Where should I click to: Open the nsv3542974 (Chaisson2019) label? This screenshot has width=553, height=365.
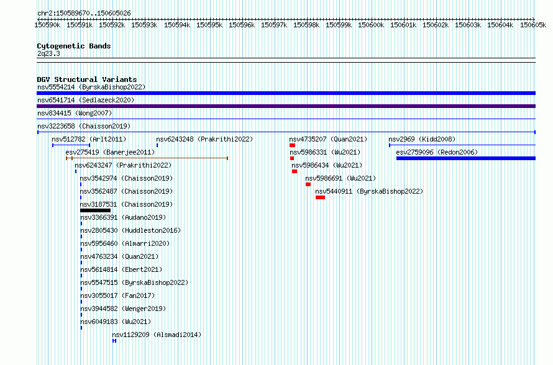126,178
